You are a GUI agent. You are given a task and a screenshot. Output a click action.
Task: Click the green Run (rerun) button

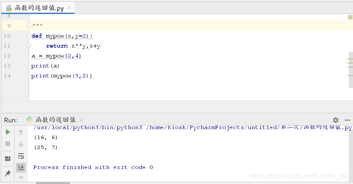pos(8,132)
